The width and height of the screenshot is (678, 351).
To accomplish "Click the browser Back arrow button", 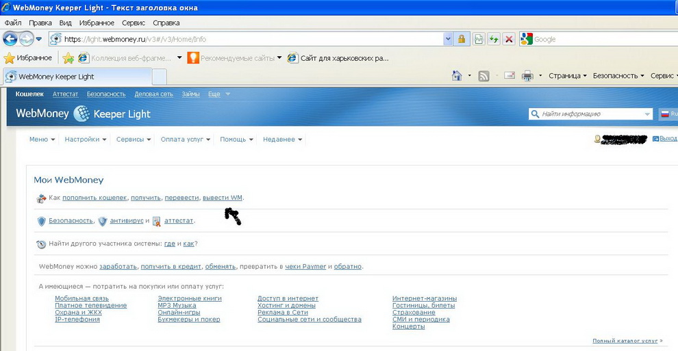I will (x=10, y=39).
